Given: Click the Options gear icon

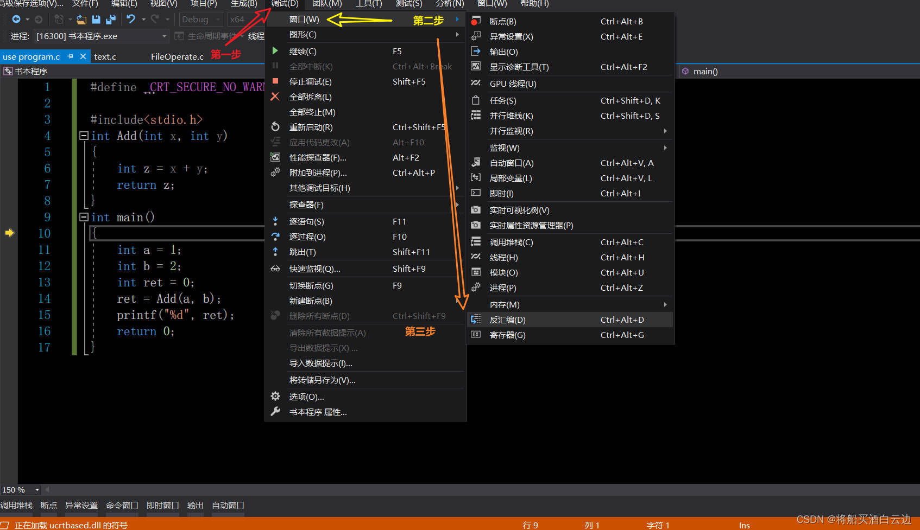Looking at the screenshot, I should tap(275, 397).
